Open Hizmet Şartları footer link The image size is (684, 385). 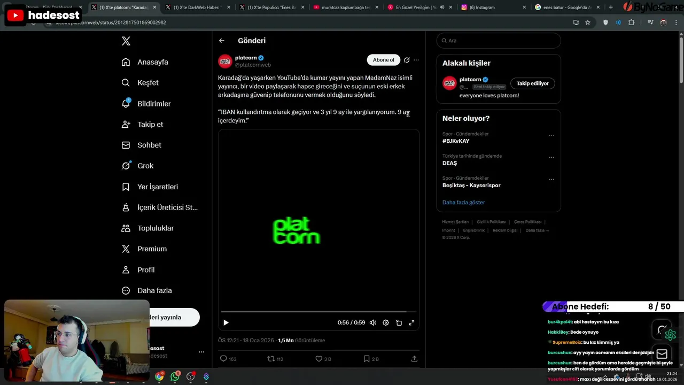pyautogui.click(x=455, y=221)
